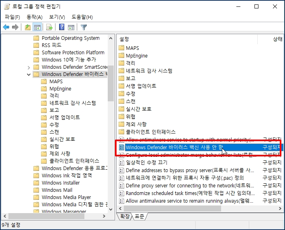
Task: Collapse Windows Defender 바이러스 tree node
Action: point(29,74)
